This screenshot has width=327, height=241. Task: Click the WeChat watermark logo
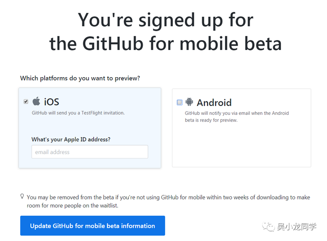coord(270,226)
